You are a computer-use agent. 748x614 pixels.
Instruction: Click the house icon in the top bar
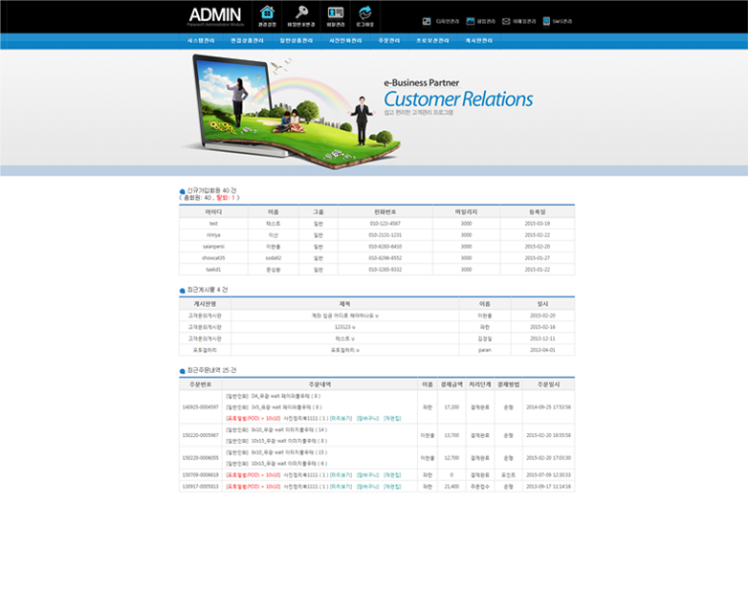pos(267,12)
